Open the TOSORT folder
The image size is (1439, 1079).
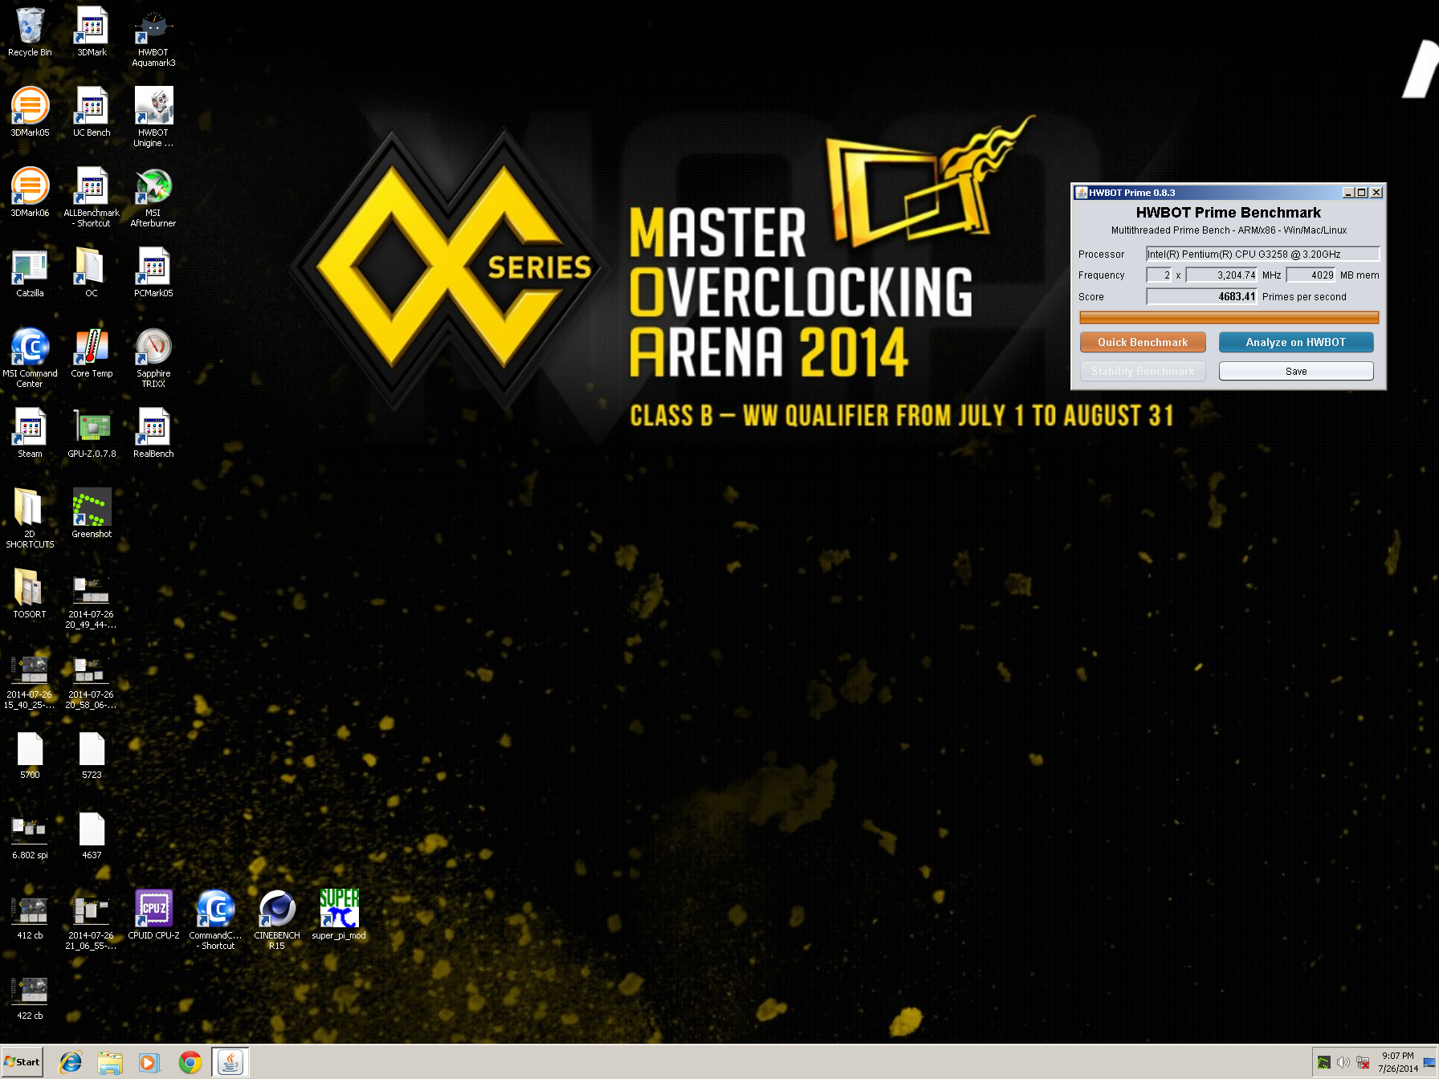30,594
